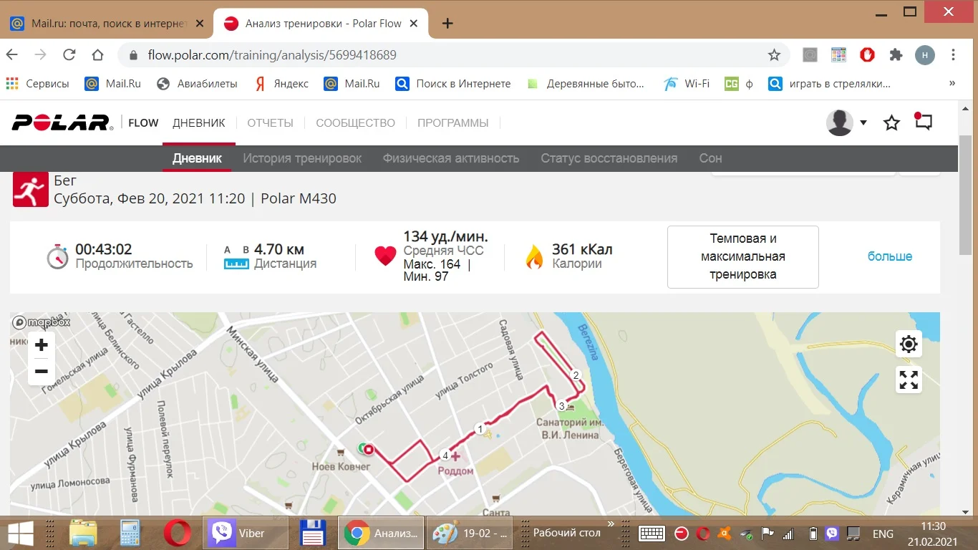Open the Calculator taskbar icon
Image resolution: width=978 pixels, height=550 pixels.
click(130, 534)
